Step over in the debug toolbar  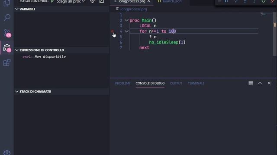[x=235, y=1]
